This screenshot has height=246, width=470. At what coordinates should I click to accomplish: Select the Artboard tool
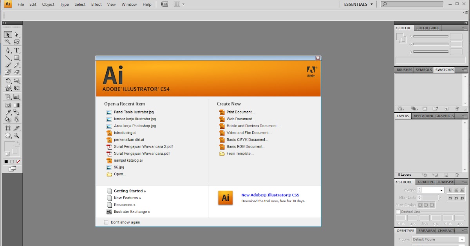pyautogui.click(x=8, y=128)
